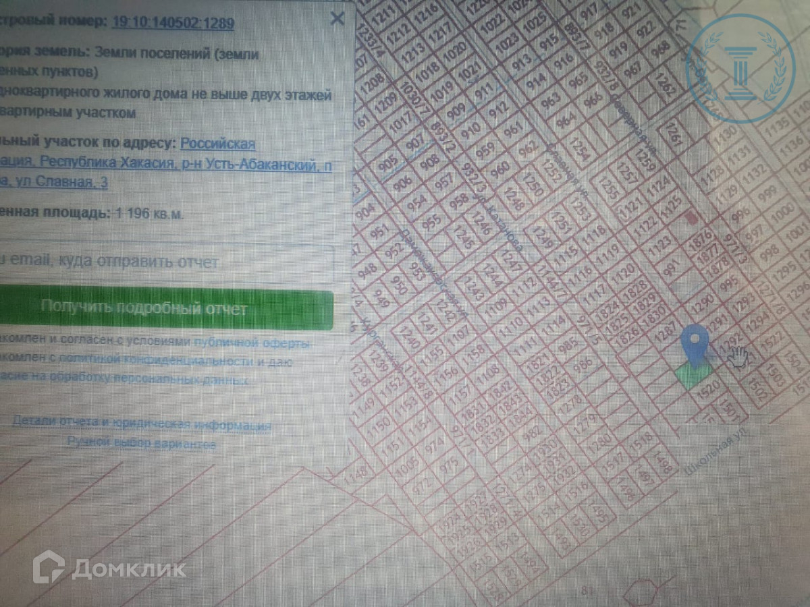Click the green 'Получить подробный отчет' button

166,309
